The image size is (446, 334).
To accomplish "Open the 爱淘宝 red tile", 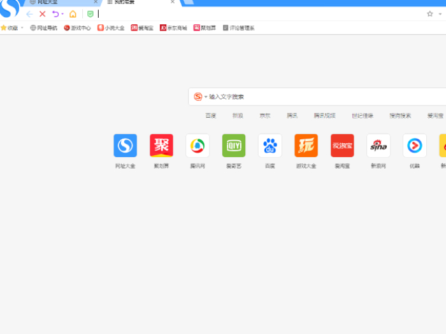I will pos(342,146).
